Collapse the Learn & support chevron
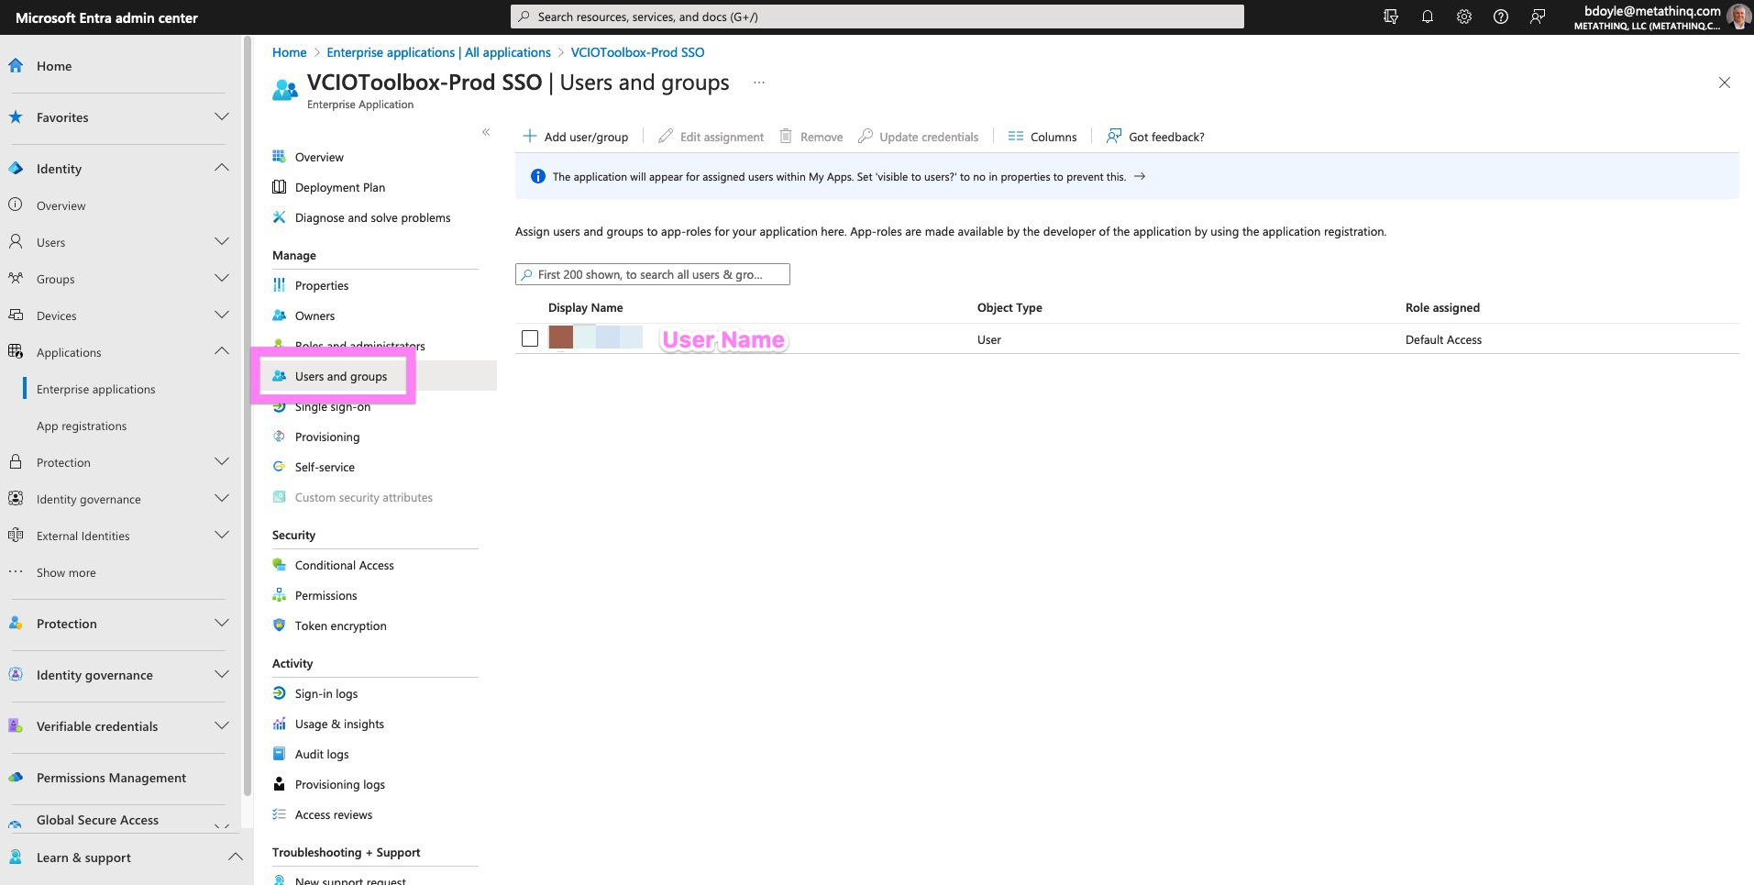1754x885 pixels. tap(235, 857)
